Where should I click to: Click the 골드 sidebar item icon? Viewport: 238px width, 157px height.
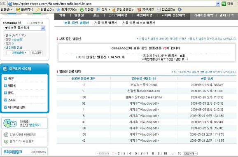pyautogui.click(x=5, y=93)
